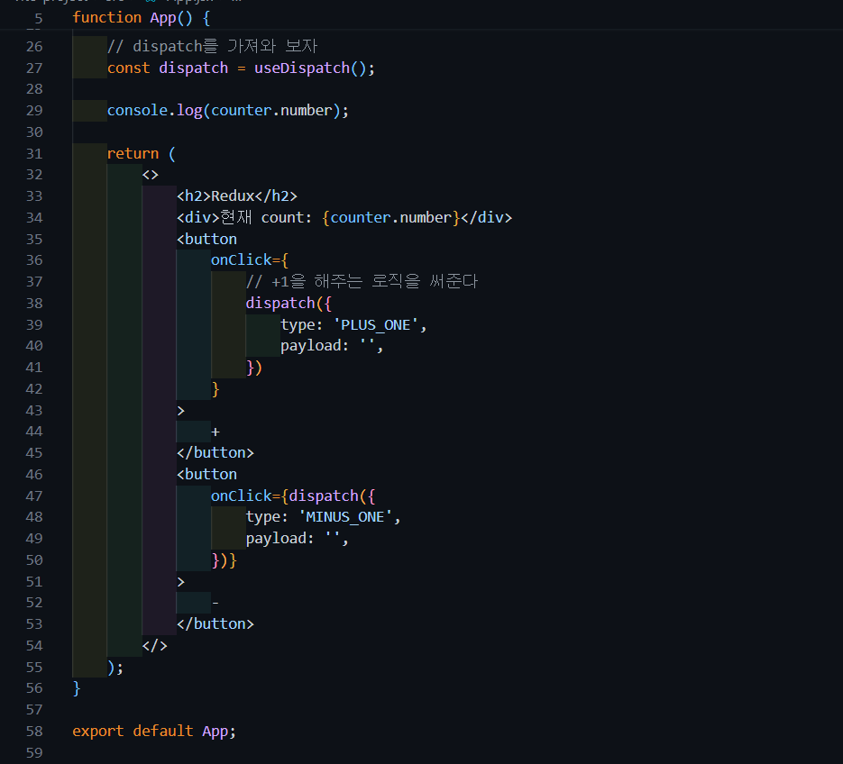Click line number 47 in the gutter
The width and height of the screenshot is (843, 764).
(x=34, y=496)
